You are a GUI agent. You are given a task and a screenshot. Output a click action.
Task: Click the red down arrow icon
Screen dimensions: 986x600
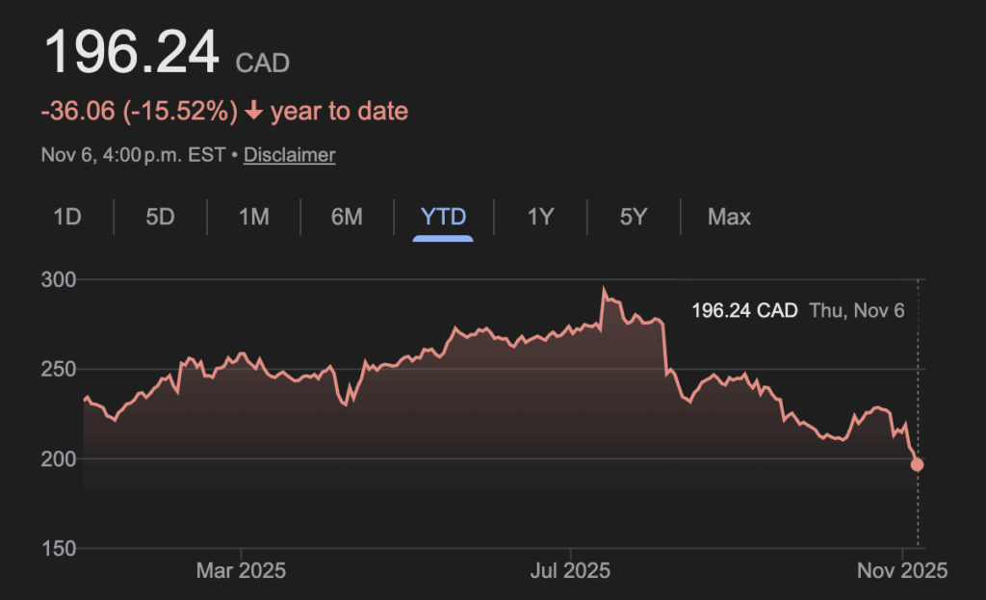pyautogui.click(x=254, y=112)
